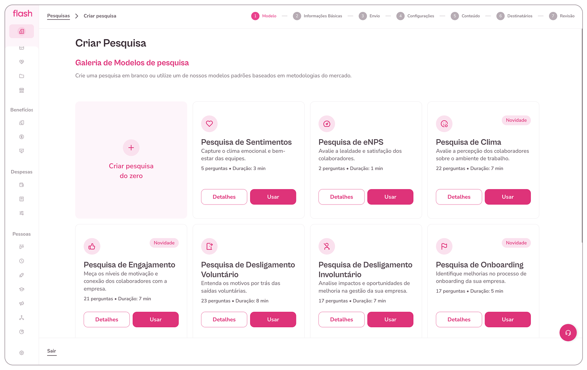This screenshot has width=587, height=370.
Task: Click the clock icon under Pessoas
Action: (22, 261)
